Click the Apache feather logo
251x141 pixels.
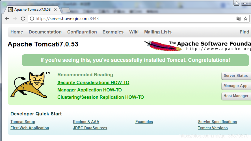(x=163, y=46)
